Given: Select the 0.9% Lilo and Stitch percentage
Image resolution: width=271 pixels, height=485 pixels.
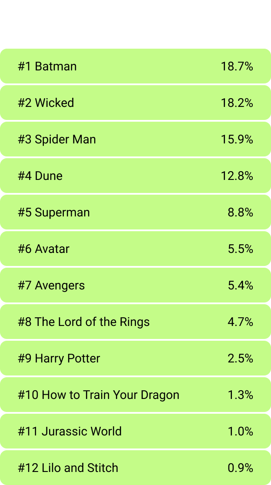Looking at the screenshot, I should click(x=240, y=468).
